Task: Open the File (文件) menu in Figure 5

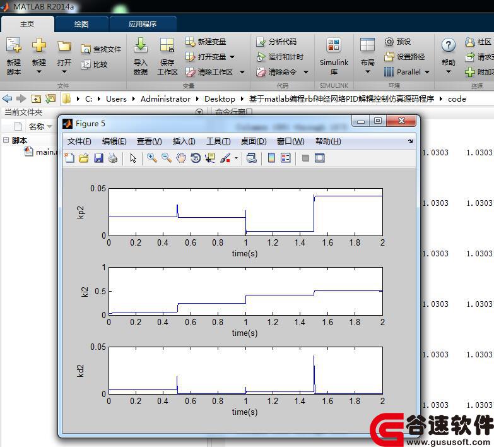Action: click(79, 141)
